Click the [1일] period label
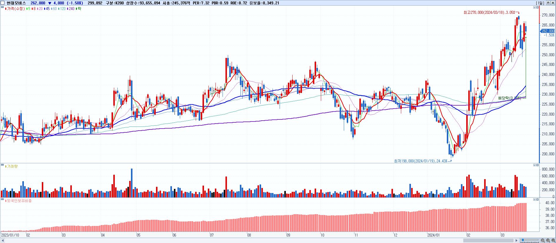Image resolution: width=556 pixels, height=243 pixels. (540, 3)
